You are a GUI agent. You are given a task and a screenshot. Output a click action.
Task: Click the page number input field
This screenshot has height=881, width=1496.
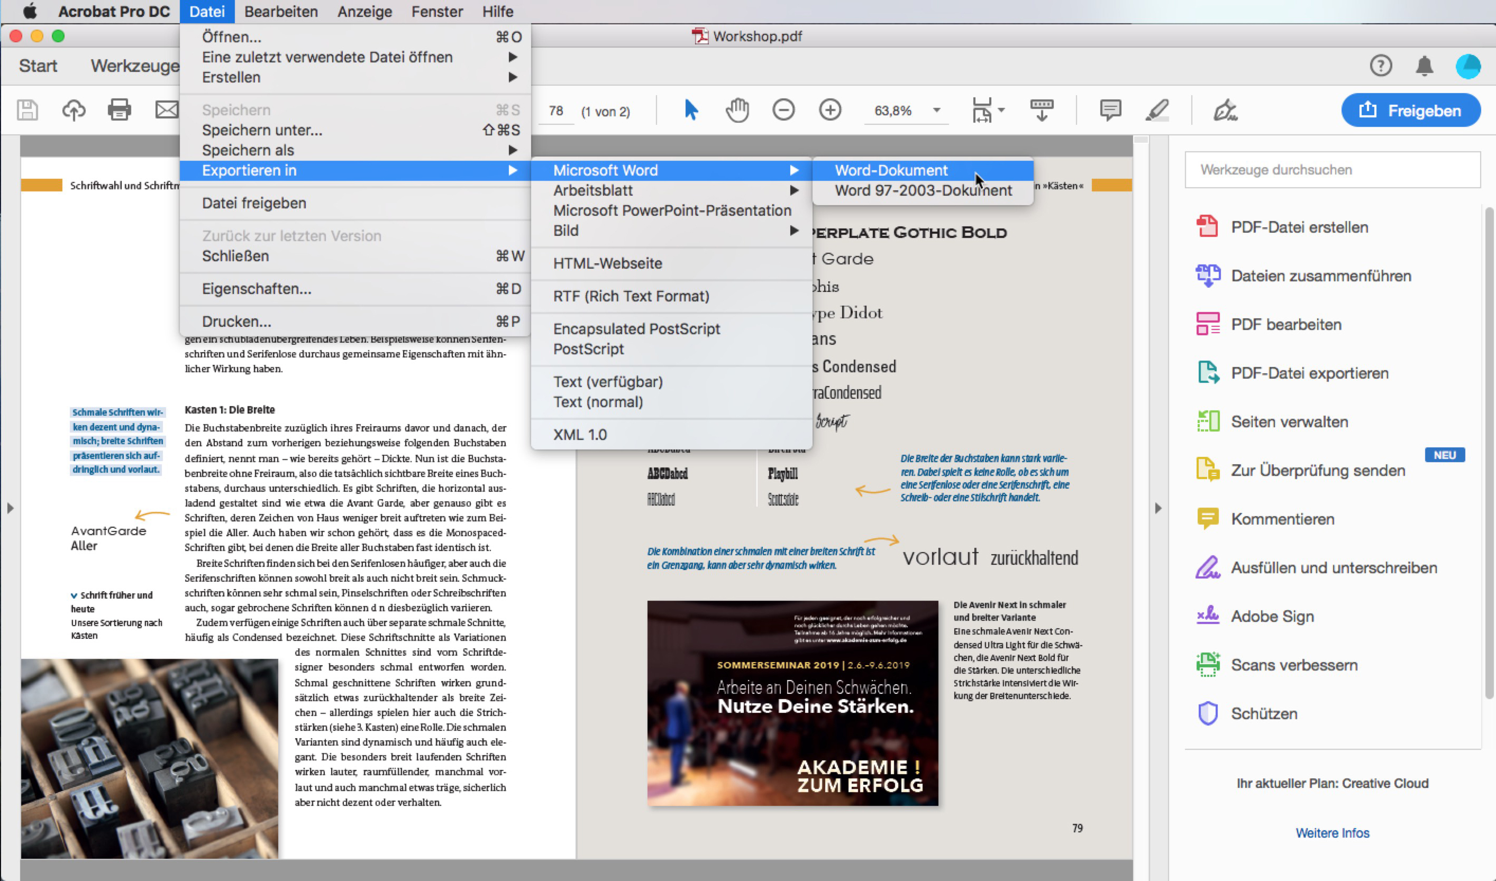pos(555,111)
